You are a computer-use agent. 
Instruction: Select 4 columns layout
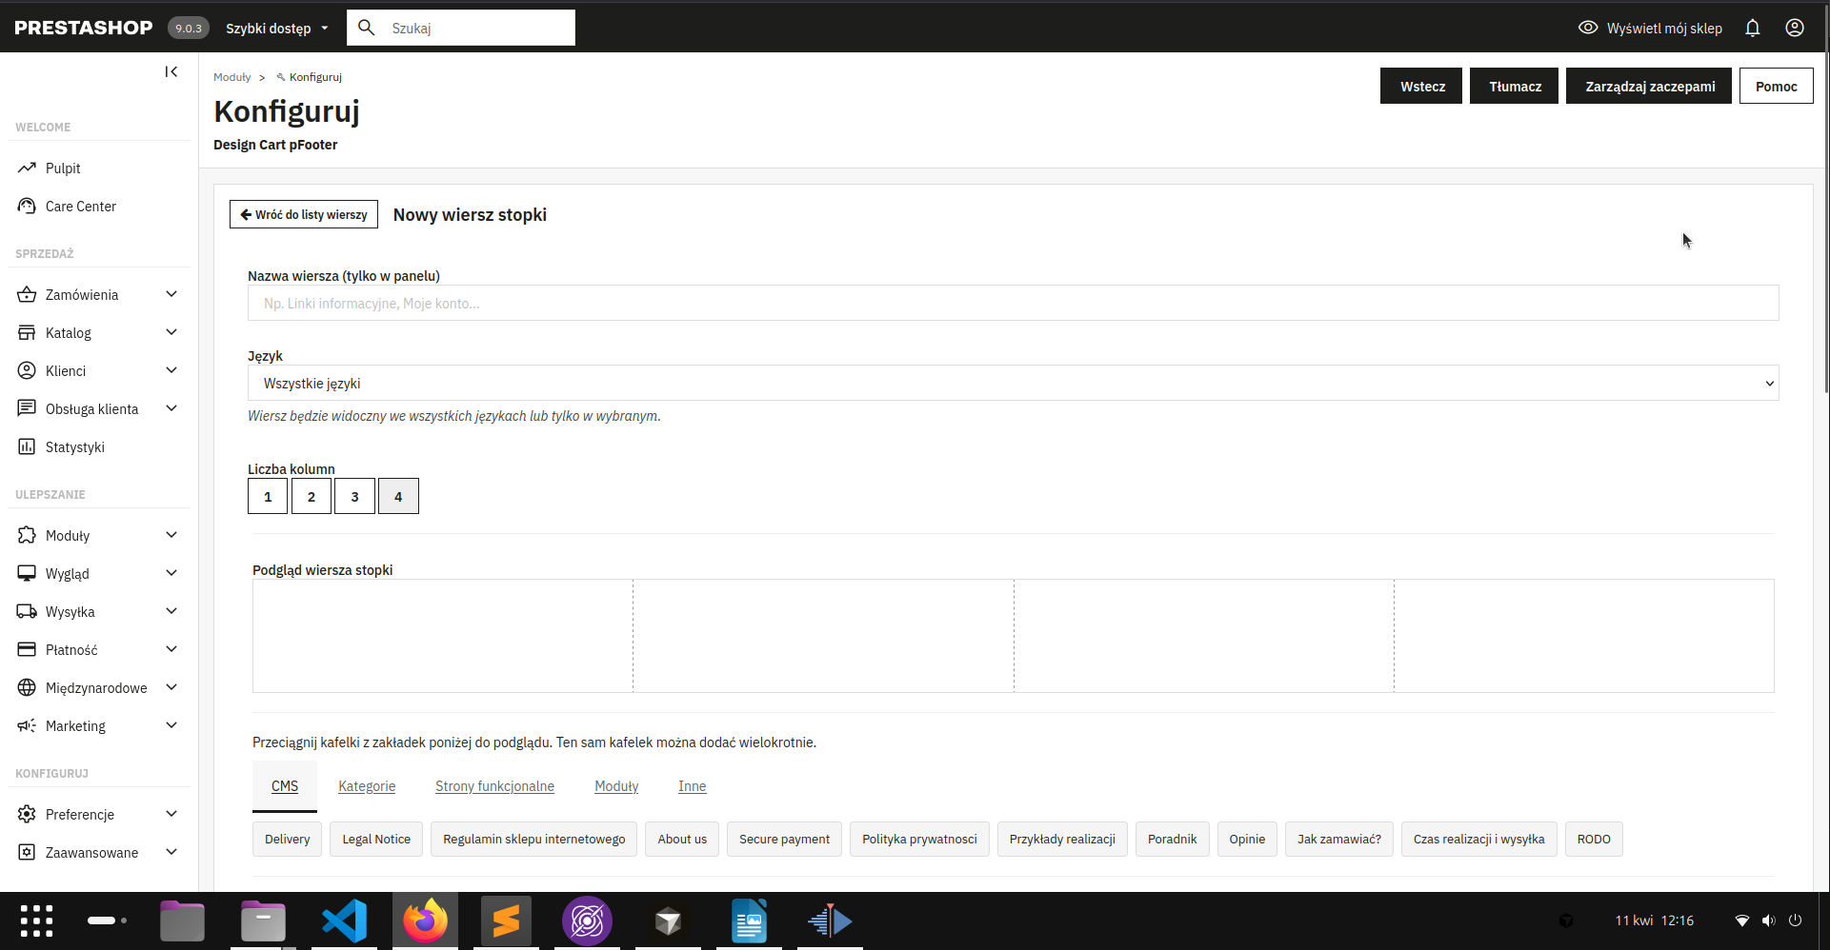(398, 496)
